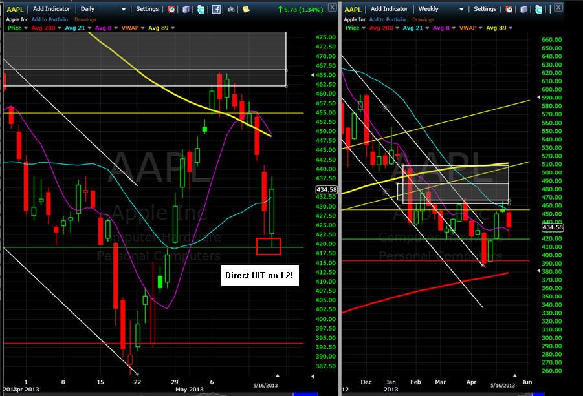583x396 pixels.
Task: Click the stacked pages icon in Daily chart toolbar
Action: click(x=186, y=9)
